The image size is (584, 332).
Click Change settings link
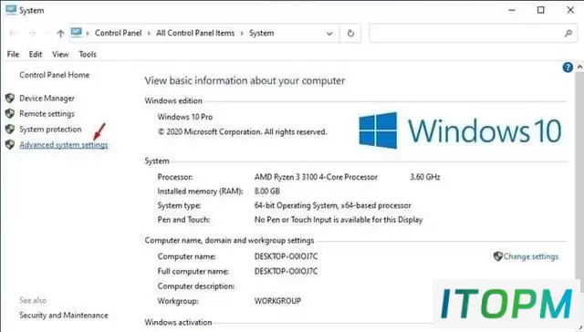pos(531,256)
